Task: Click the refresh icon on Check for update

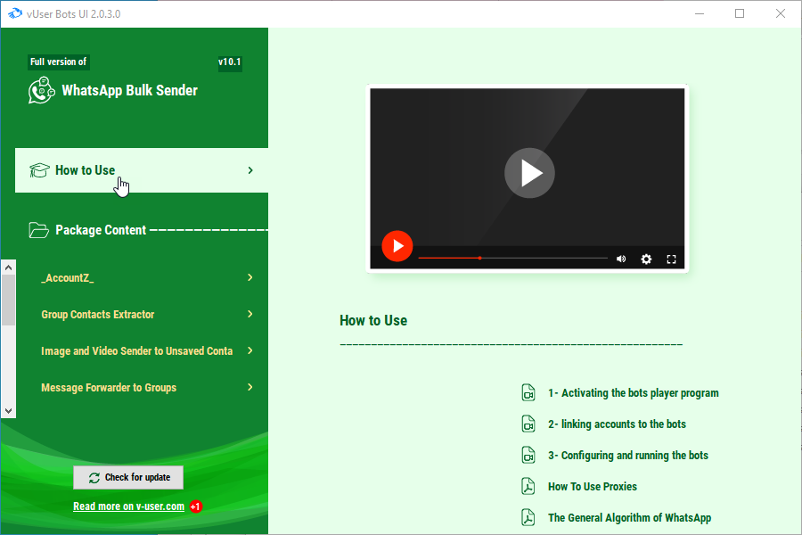Action: point(94,478)
